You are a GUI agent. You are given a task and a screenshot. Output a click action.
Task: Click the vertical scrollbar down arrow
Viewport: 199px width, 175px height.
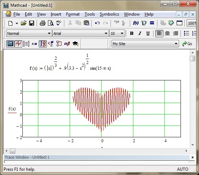click(x=193, y=145)
